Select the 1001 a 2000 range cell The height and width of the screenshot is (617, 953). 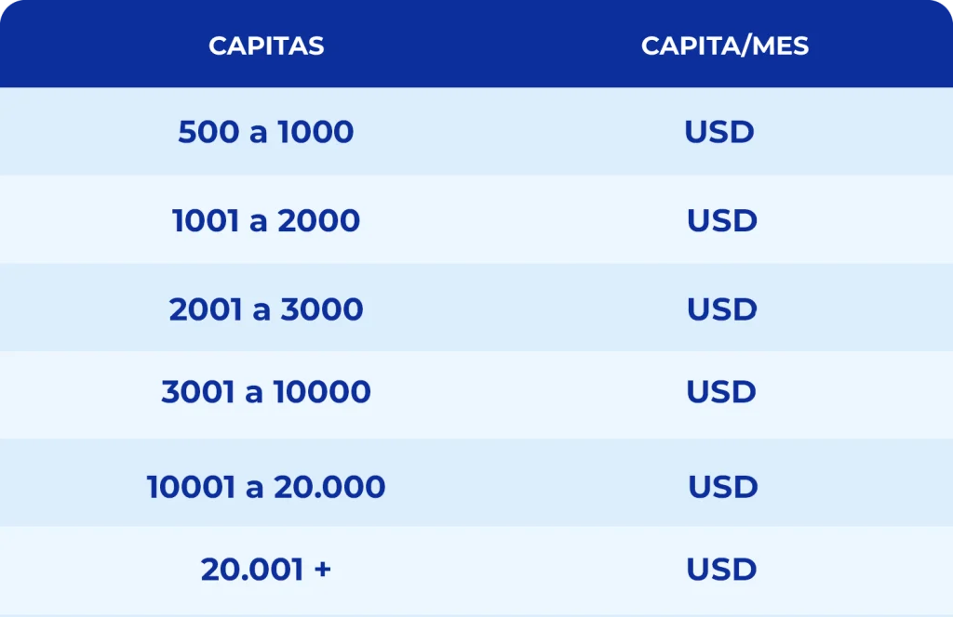(266, 221)
